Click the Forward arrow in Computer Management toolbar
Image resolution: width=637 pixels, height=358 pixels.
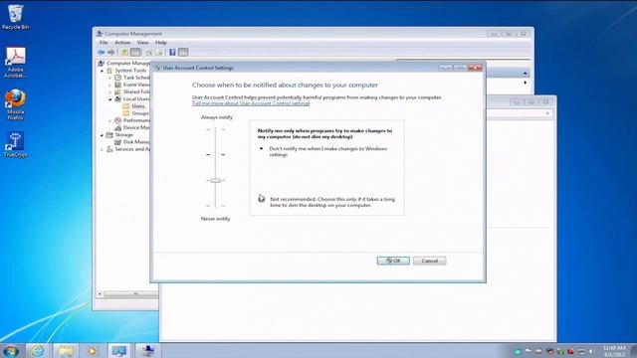[x=110, y=53]
